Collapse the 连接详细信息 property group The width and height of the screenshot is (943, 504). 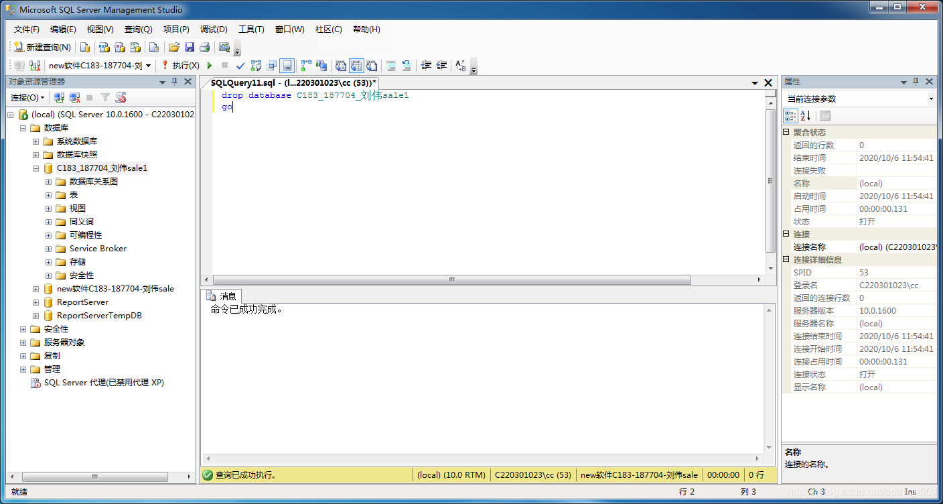(787, 260)
